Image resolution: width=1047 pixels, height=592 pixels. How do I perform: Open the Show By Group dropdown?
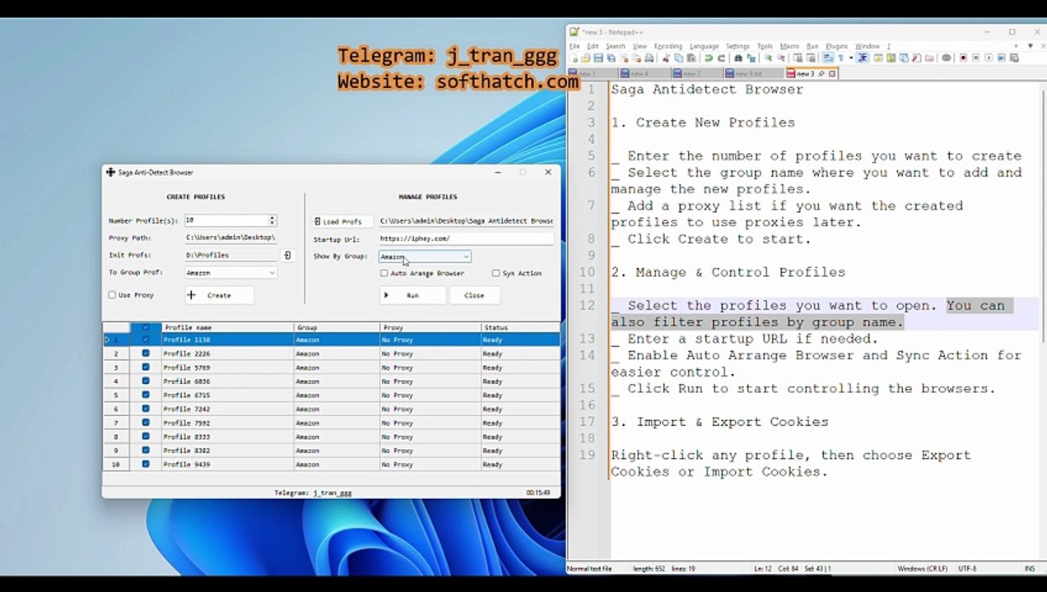click(425, 257)
